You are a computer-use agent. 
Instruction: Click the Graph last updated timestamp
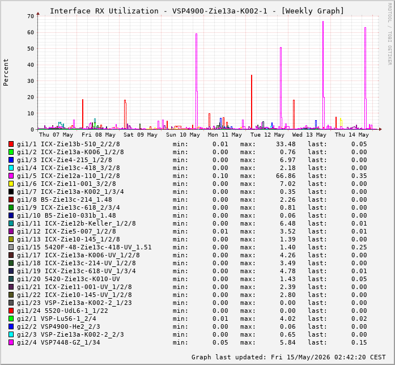coord(288,357)
